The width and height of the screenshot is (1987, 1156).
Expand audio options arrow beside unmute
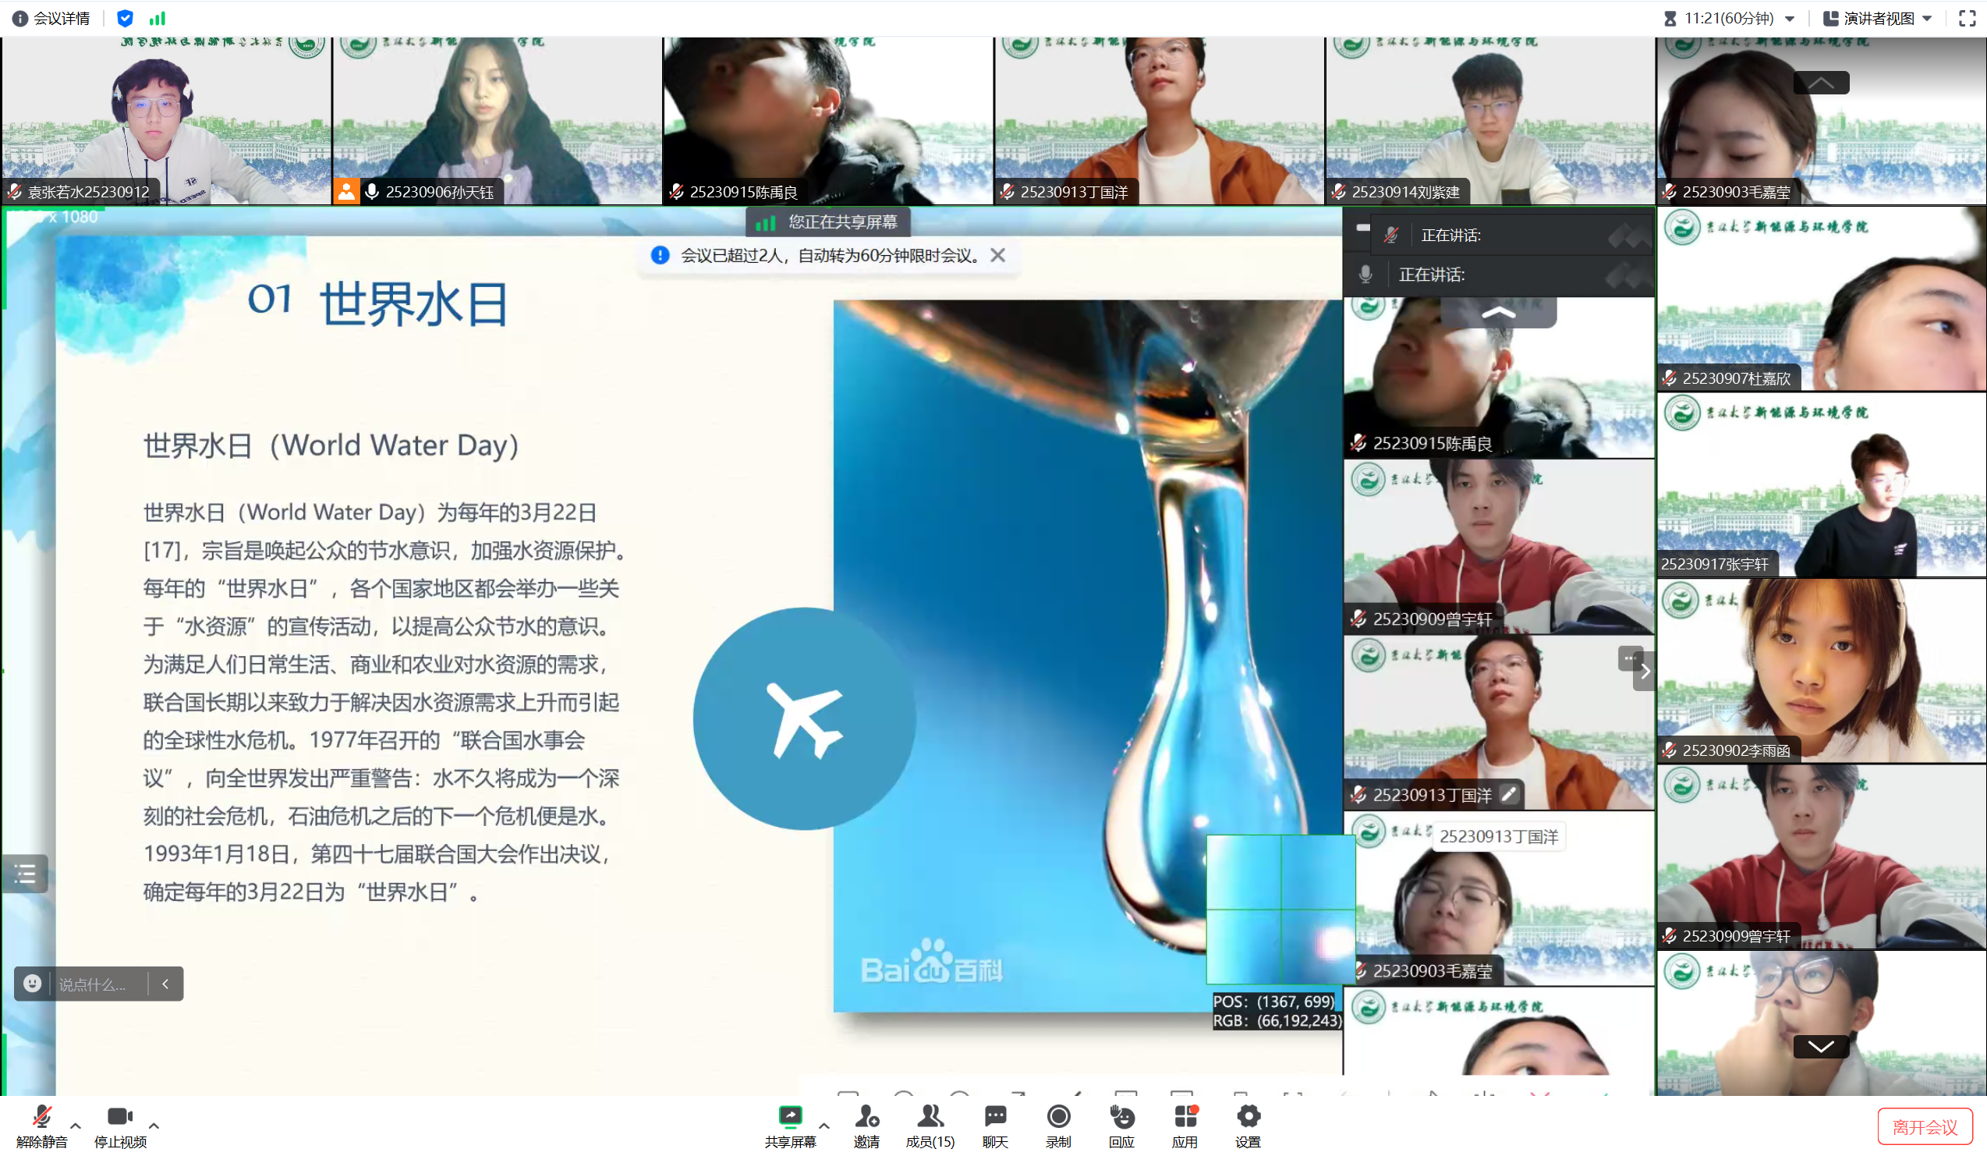(76, 1126)
